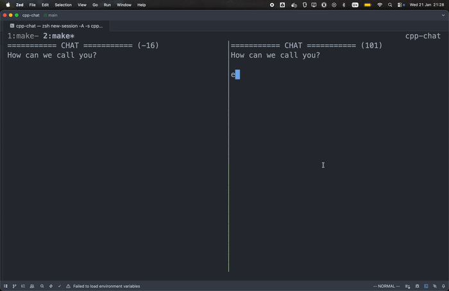Open the Selection menu
The width and height of the screenshot is (449, 291).
point(64,5)
